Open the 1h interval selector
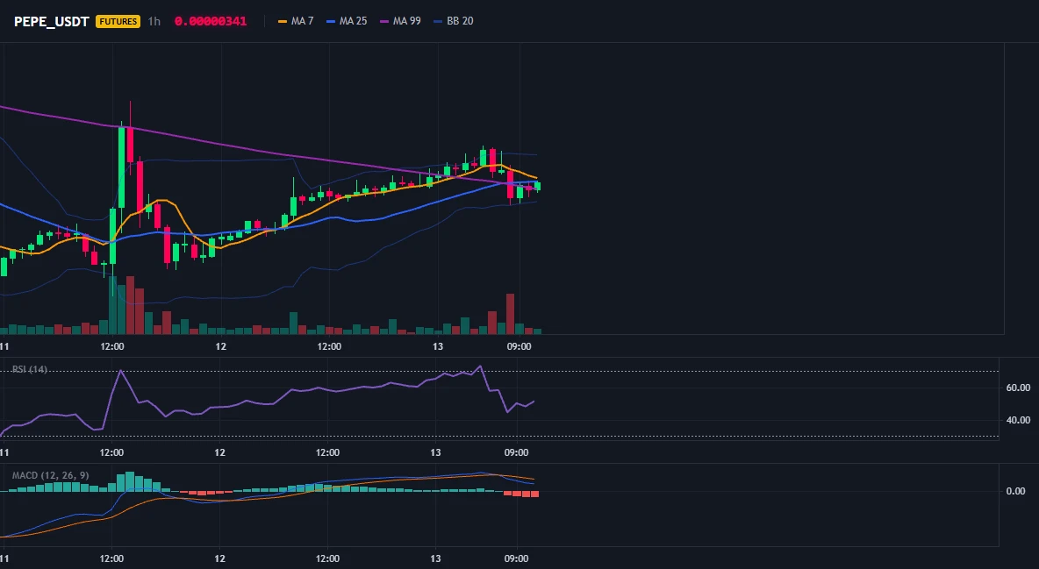1039x569 pixels. pyautogui.click(x=154, y=21)
